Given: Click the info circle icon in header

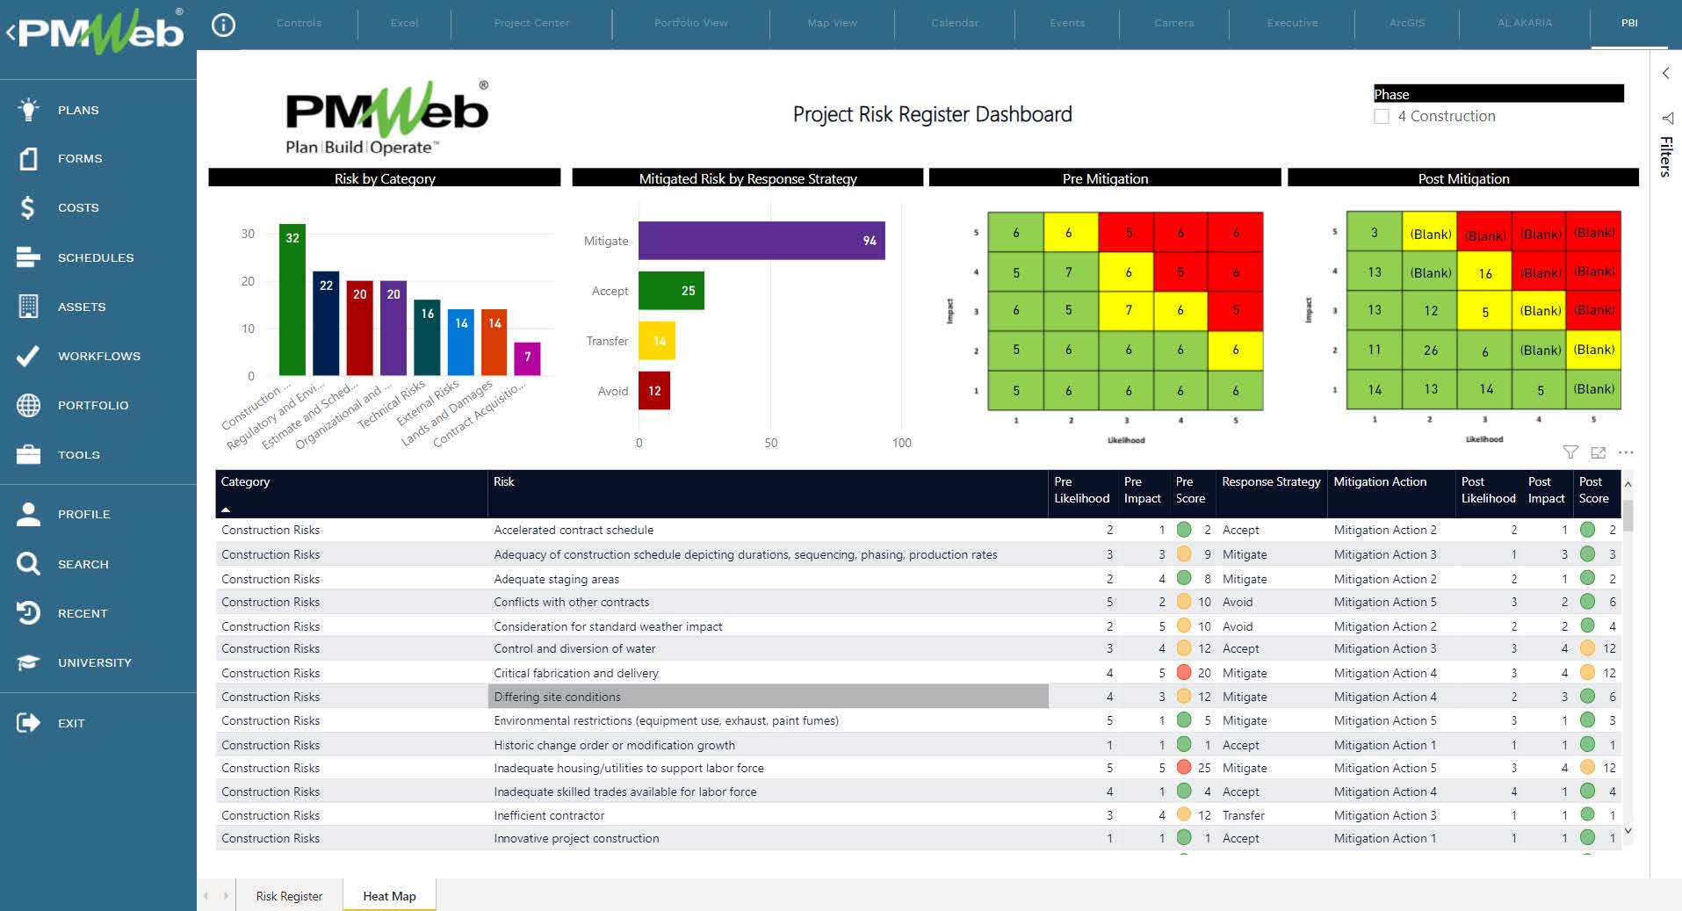Looking at the screenshot, I should click(x=224, y=25).
